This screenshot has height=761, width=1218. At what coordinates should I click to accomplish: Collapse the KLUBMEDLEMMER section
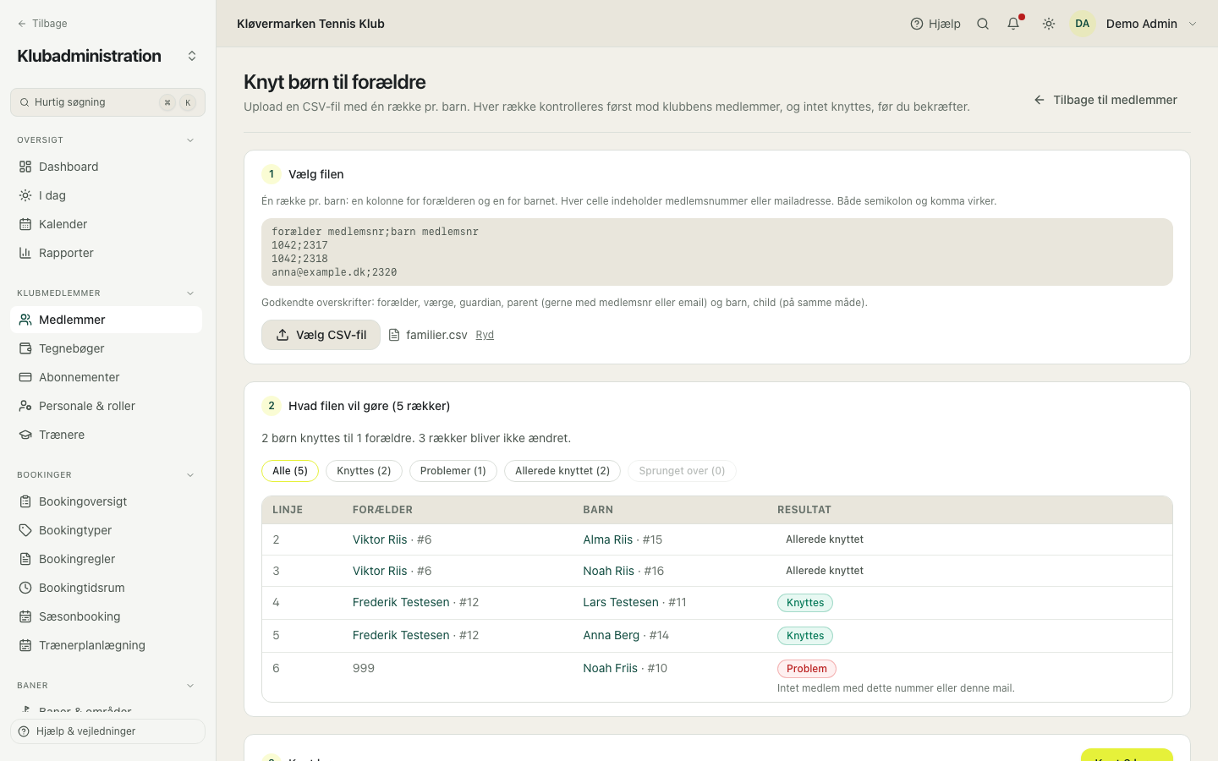190,293
